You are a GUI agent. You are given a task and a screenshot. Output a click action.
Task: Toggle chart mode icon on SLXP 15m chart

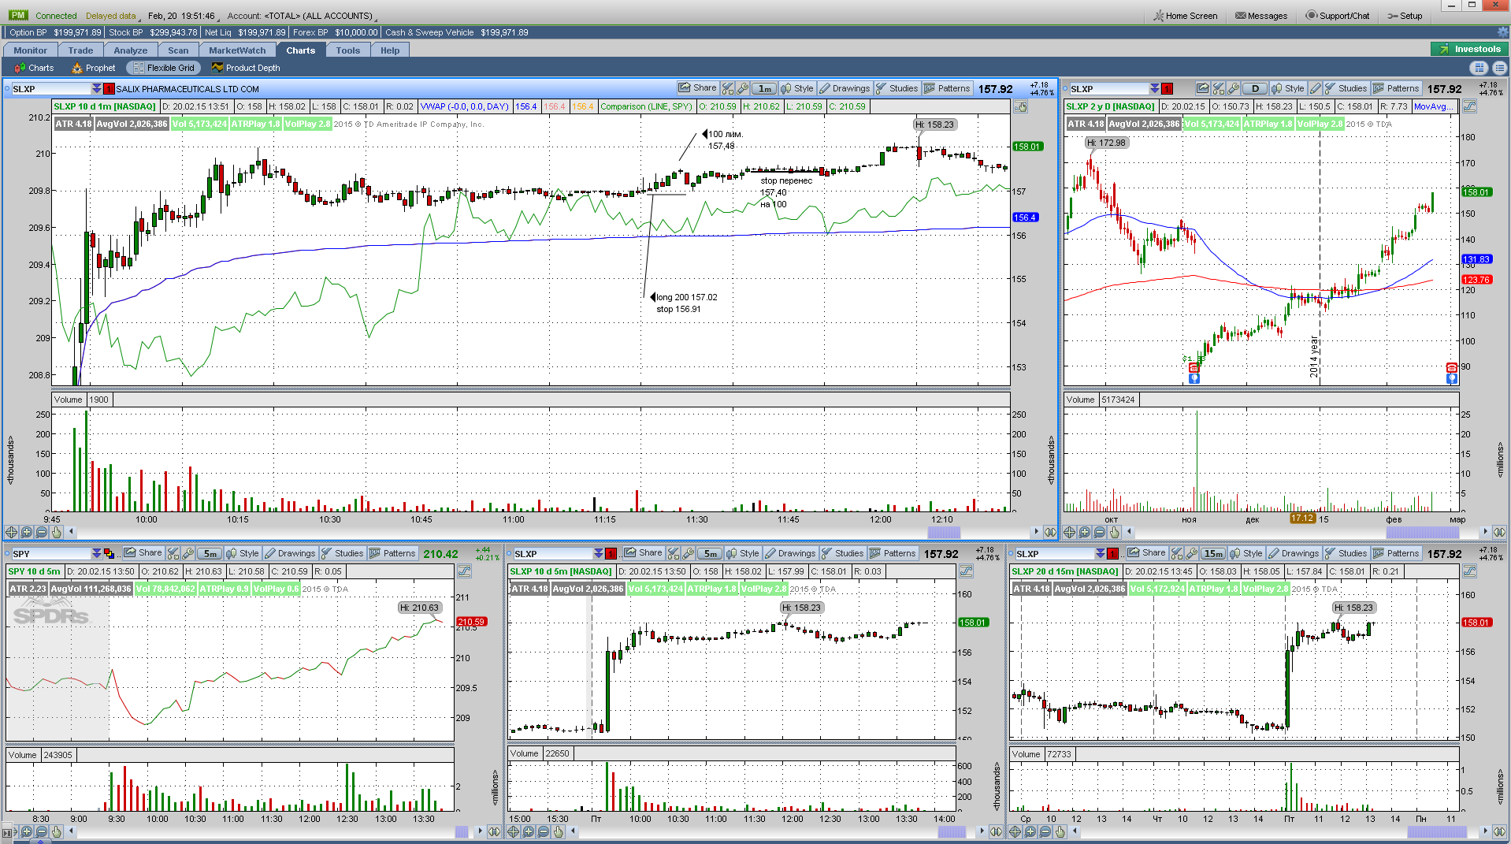1470,571
